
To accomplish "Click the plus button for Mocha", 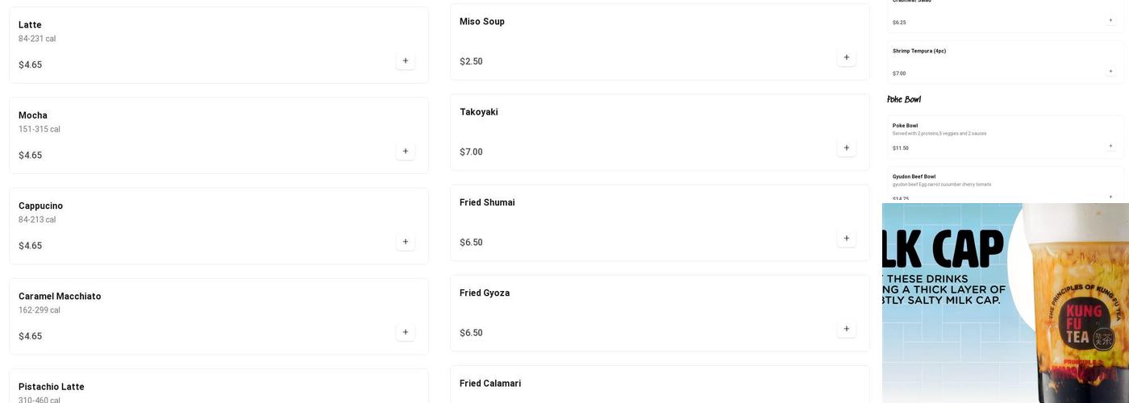I will click(x=405, y=152).
